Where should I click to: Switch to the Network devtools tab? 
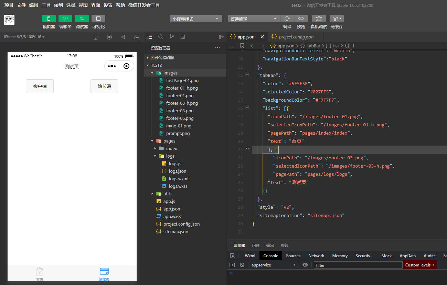(316, 256)
